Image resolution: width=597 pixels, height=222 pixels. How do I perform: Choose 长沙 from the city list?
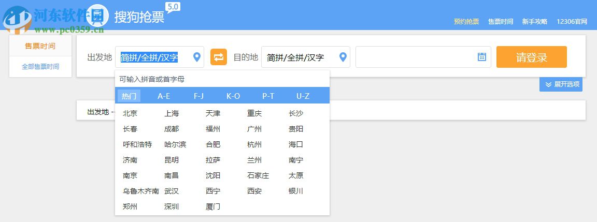click(296, 113)
